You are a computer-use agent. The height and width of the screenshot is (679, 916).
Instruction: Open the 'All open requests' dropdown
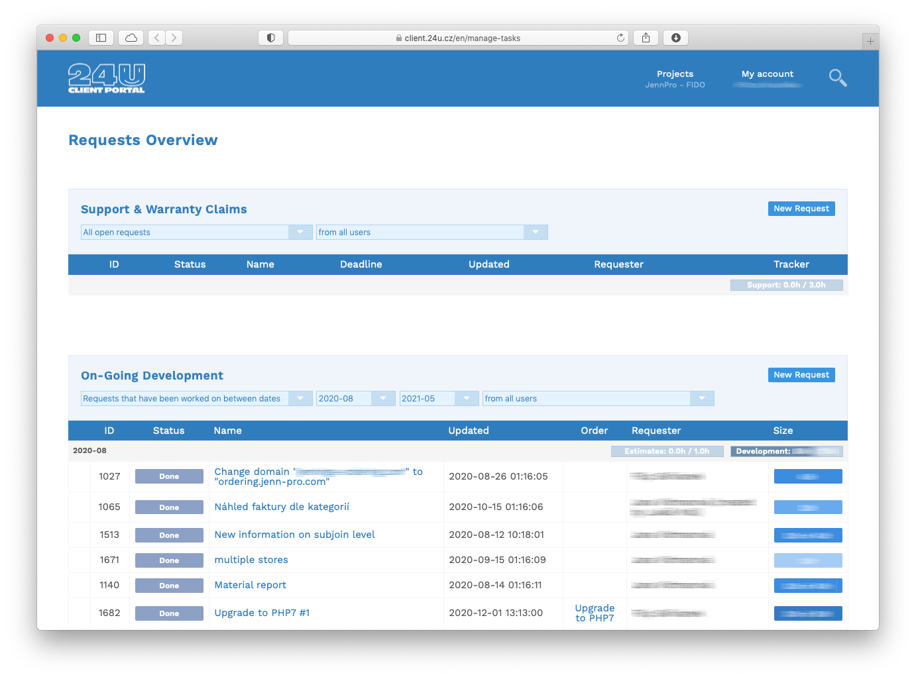(196, 232)
